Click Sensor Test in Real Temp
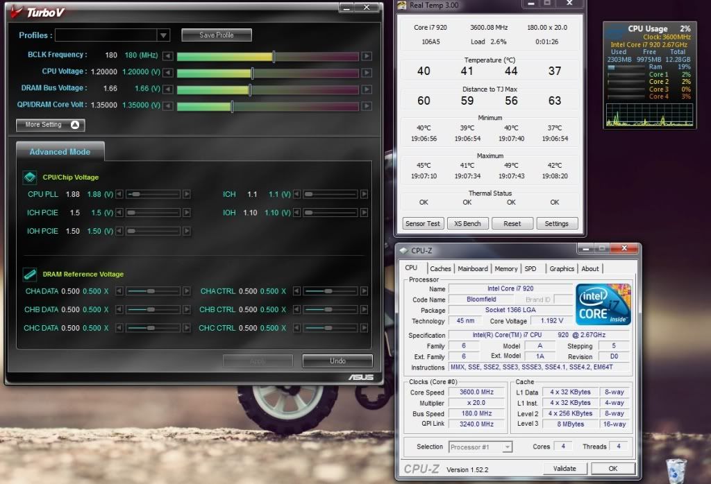 [423, 223]
